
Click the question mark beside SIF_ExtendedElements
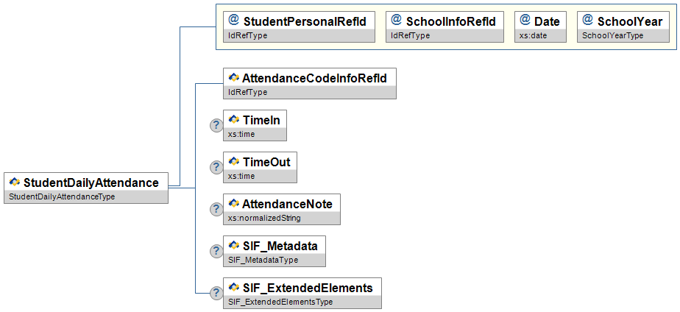tap(216, 293)
